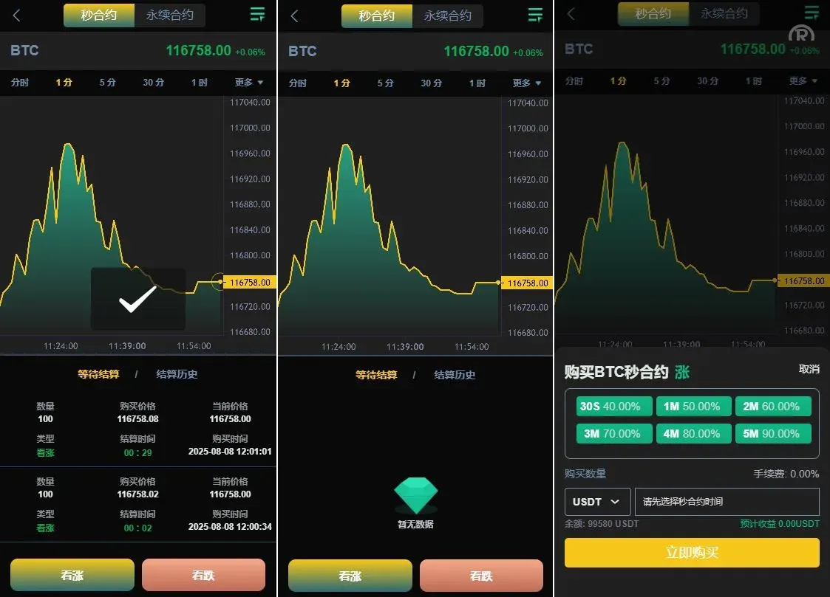This screenshot has height=597, width=830.
Task: Select the 5M 90.00% duration option
Action: [773, 434]
